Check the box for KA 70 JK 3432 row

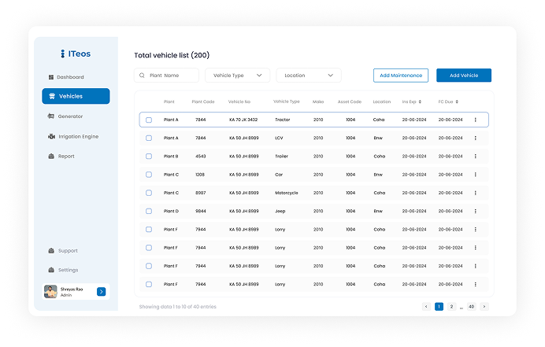point(149,120)
